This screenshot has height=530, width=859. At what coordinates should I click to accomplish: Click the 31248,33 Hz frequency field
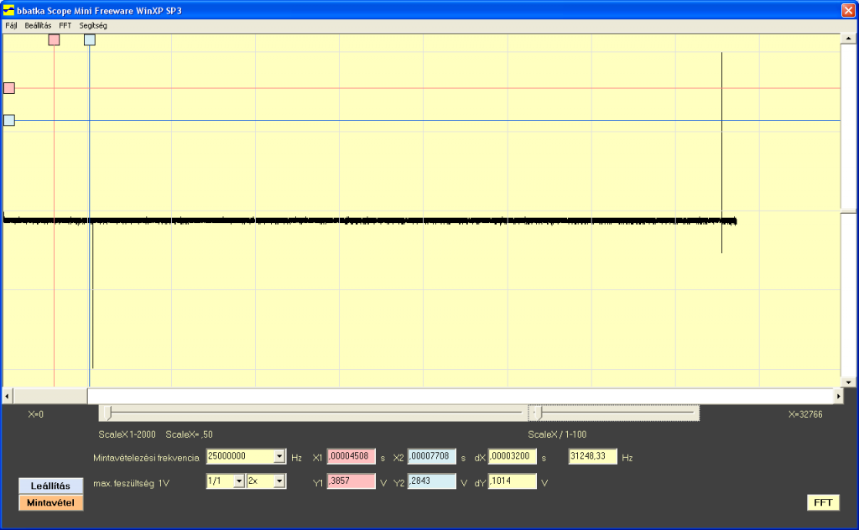[593, 457]
